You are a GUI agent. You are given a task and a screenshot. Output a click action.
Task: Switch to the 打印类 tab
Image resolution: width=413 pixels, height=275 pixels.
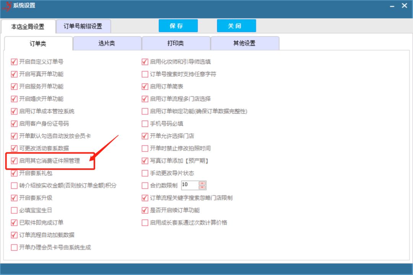[176, 43]
